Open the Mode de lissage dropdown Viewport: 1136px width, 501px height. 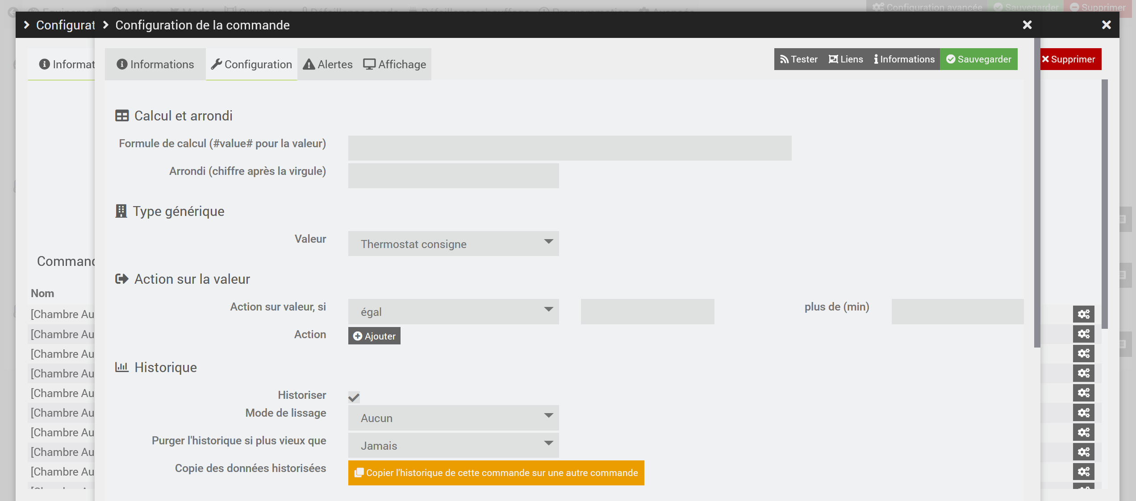coord(453,418)
